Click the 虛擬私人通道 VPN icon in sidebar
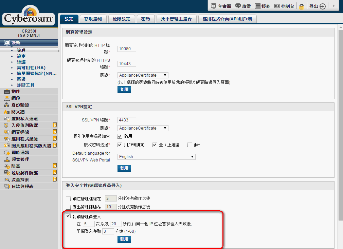Image resolution: width=343 pixels, height=249 pixels. point(7,119)
